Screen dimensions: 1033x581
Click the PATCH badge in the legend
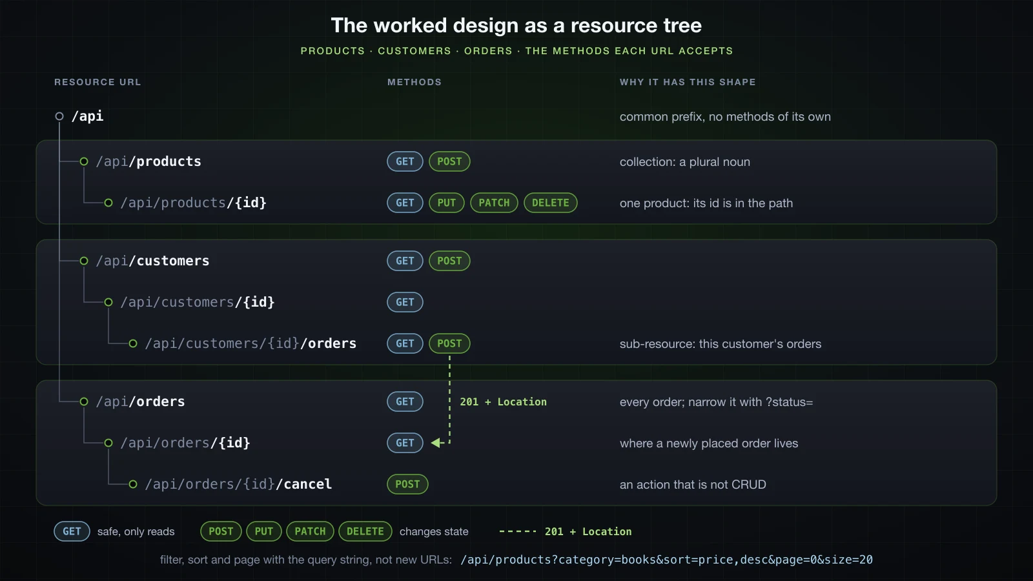[310, 531]
